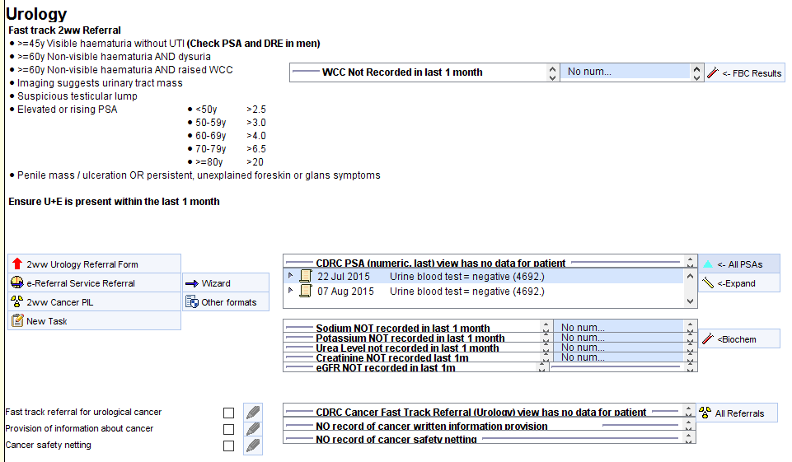
Task: Click the All Referrals radiation icon
Action: pos(705,413)
